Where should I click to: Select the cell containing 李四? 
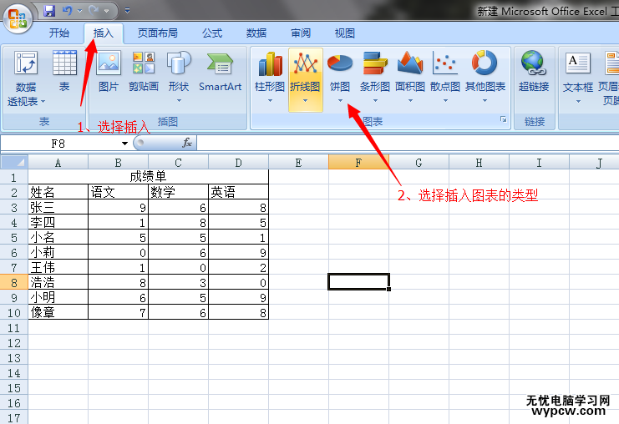[x=58, y=222]
